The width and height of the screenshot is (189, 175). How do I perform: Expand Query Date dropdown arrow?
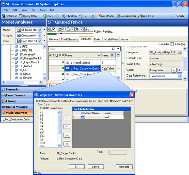[40, 16]
